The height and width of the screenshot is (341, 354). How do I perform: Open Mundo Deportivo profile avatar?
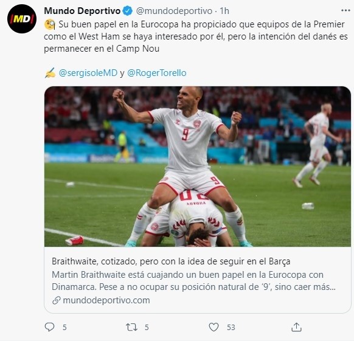22,19
